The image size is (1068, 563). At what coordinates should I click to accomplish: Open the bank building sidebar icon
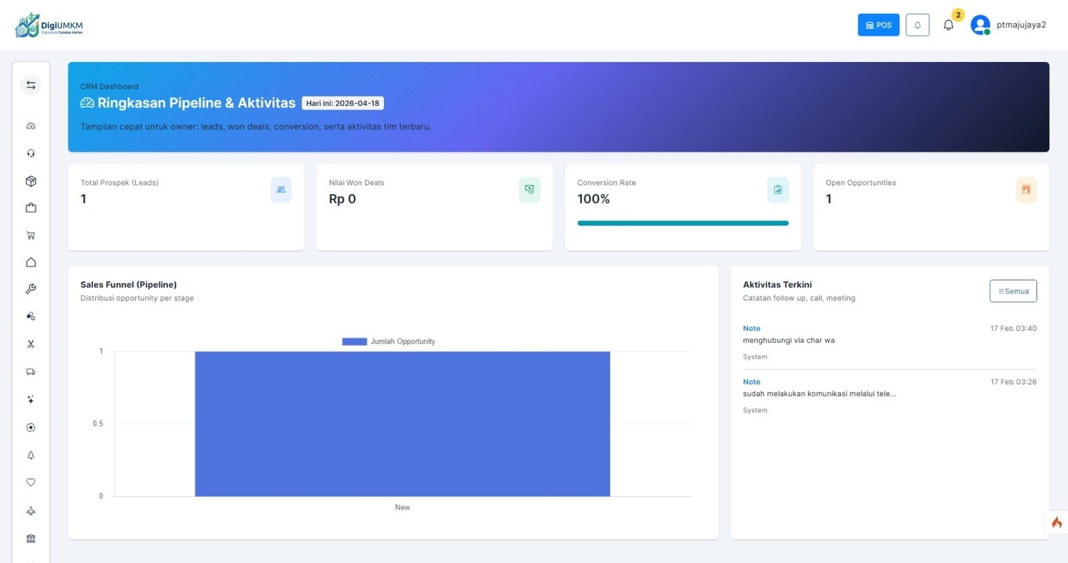[31, 538]
